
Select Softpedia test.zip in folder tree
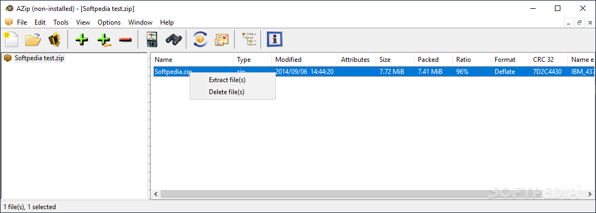(x=39, y=58)
